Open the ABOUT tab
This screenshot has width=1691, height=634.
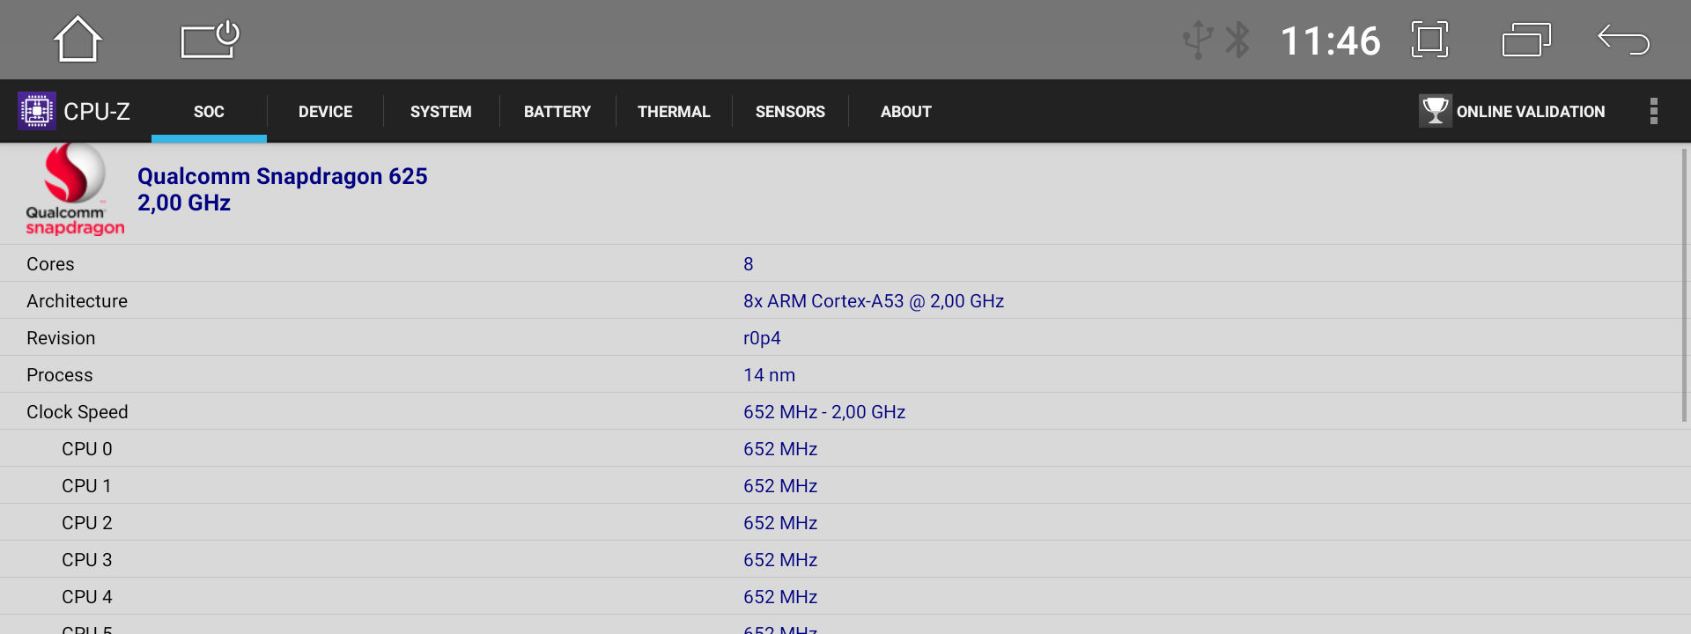(906, 112)
